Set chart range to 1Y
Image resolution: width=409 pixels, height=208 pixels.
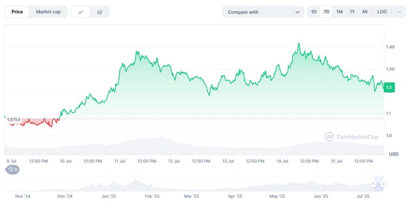pyautogui.click(x=352, y=12)
